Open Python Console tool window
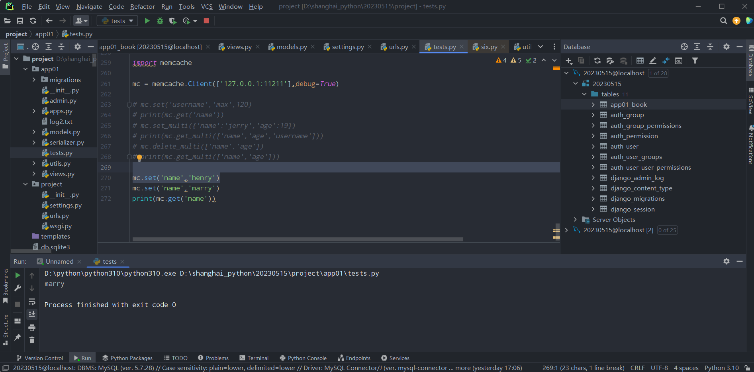 point(303,358)
